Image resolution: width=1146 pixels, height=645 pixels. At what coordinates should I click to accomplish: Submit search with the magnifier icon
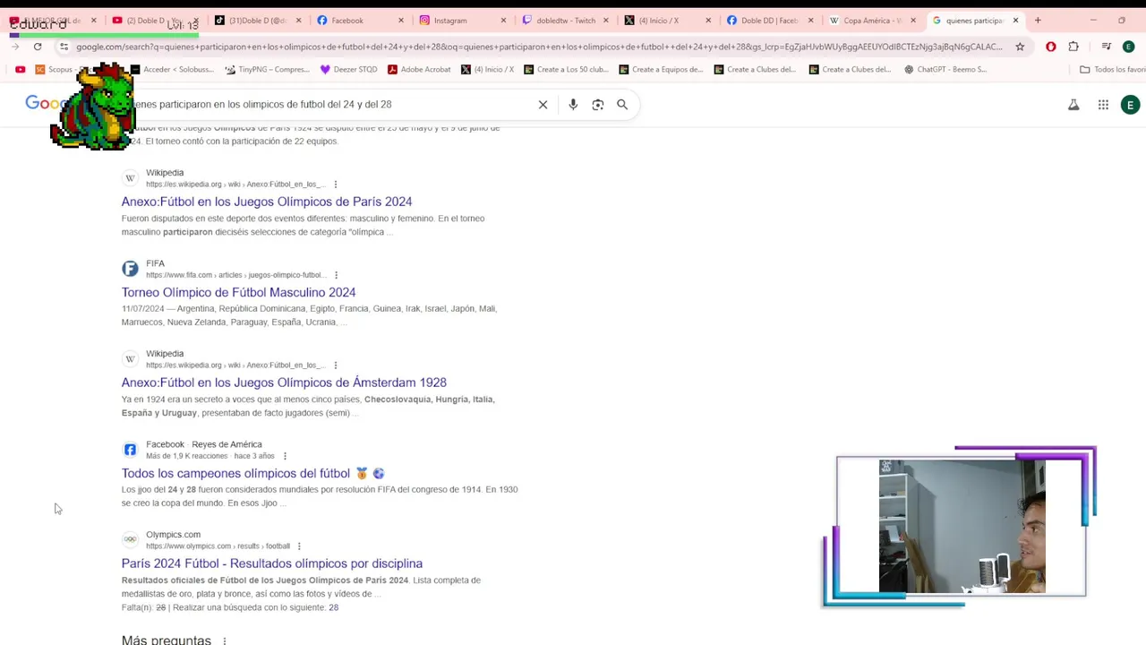tap(622, 105)
